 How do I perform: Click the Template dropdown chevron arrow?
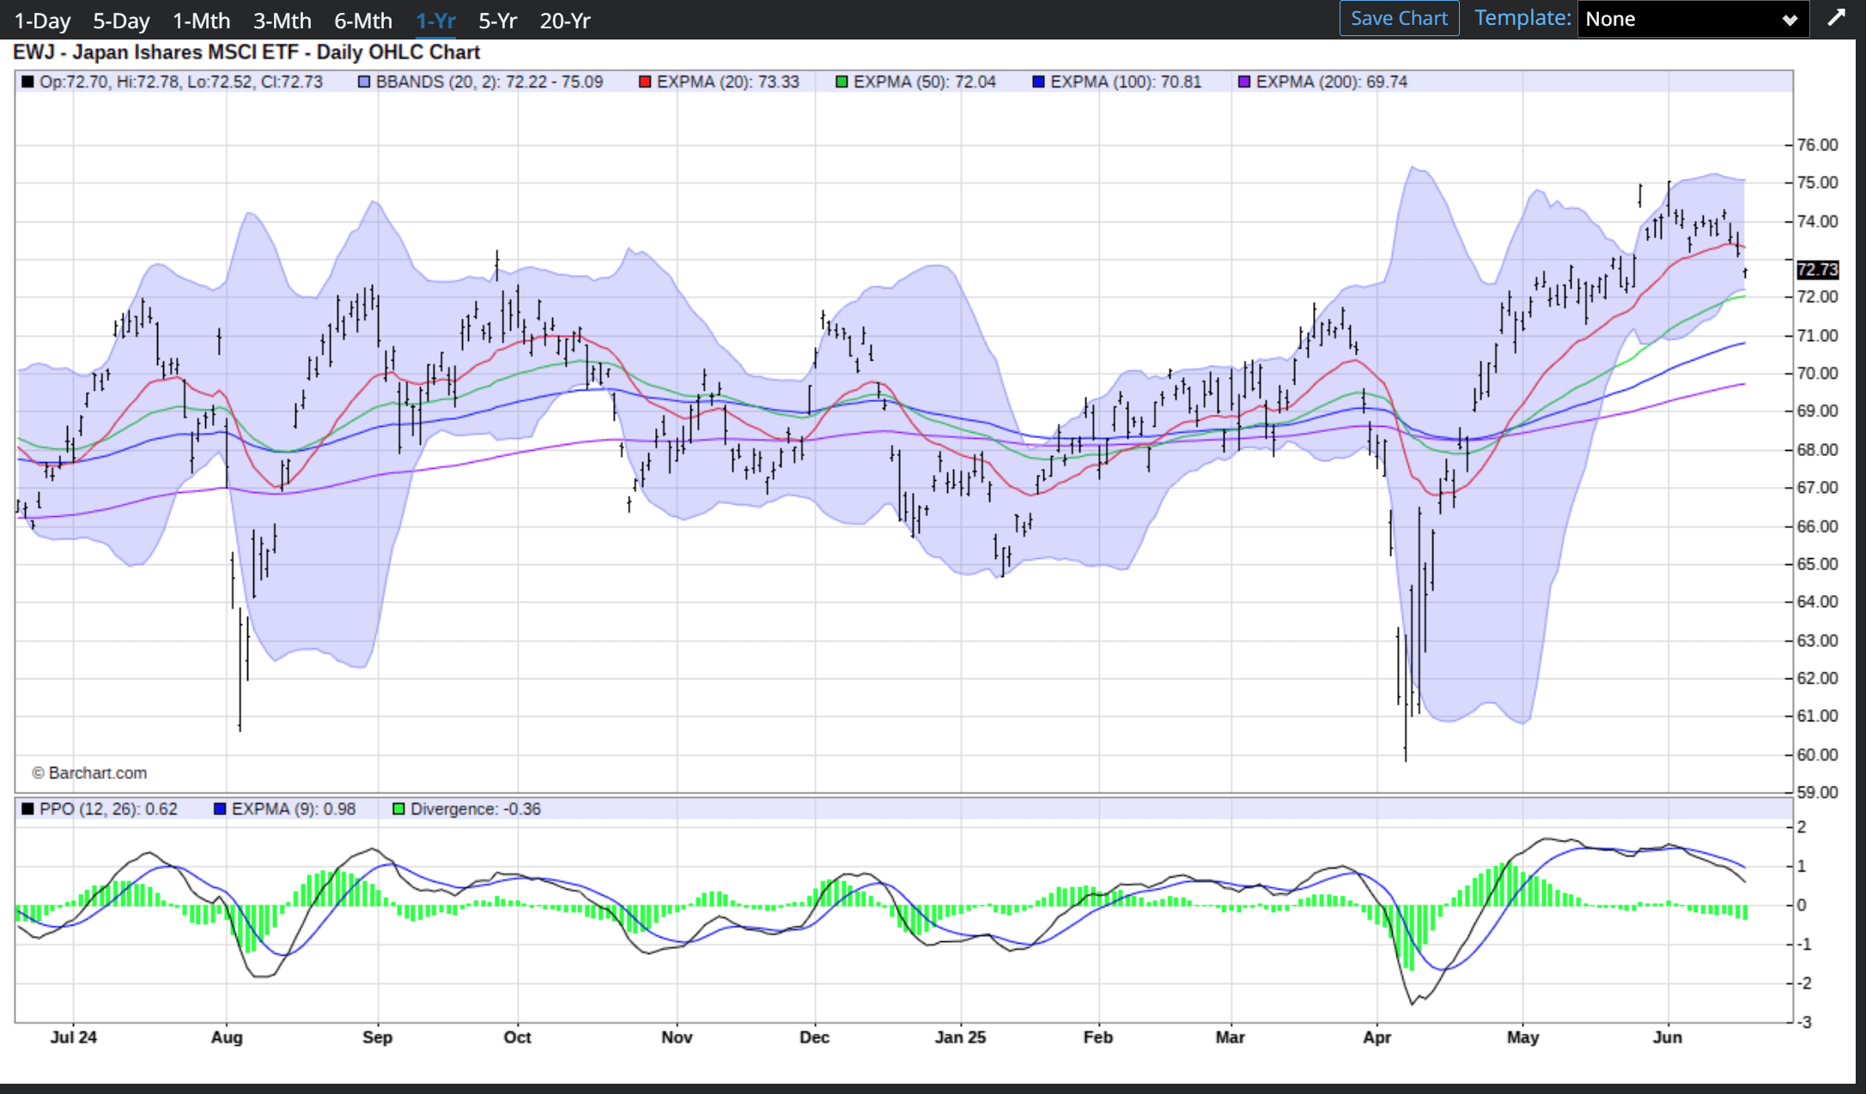[x=1790, y=20]
